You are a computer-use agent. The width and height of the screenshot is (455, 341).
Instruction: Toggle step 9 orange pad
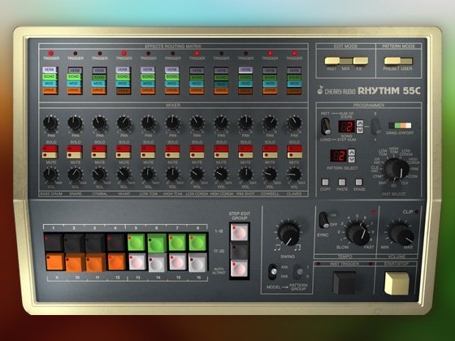55,261
